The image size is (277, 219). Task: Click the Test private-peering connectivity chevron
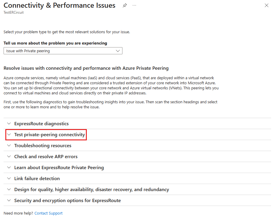[x=9, y=134]
